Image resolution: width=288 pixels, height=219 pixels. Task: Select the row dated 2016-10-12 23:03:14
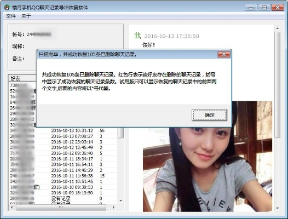pyautogui.click(x=63, y=142)
